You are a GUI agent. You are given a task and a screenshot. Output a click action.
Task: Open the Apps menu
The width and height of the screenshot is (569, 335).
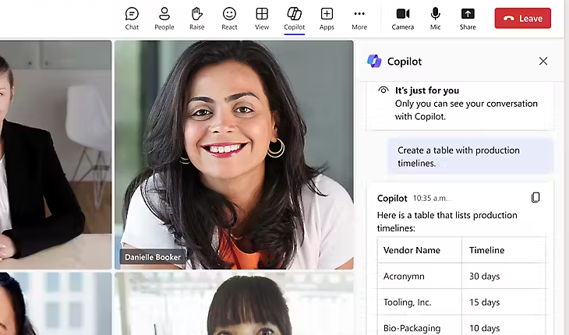tap(327, 18)
